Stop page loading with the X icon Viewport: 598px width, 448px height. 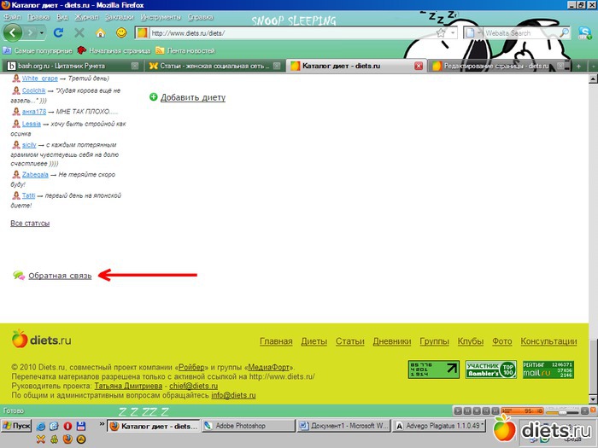tap(79, 33)
